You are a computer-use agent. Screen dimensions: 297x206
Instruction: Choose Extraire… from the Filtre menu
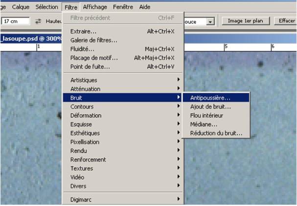123,31
